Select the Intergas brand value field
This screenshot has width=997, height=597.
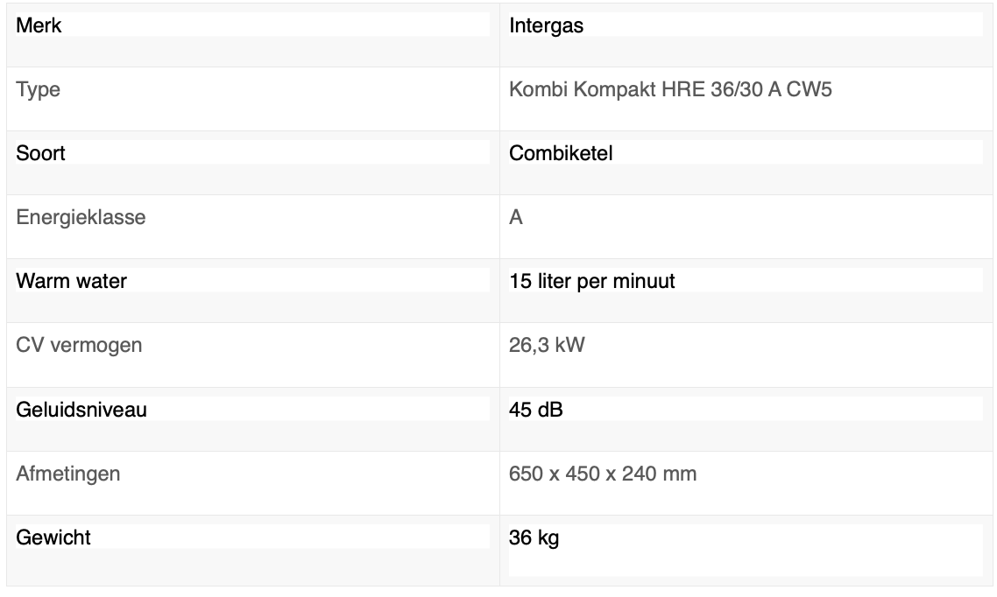tap(745, 25)
